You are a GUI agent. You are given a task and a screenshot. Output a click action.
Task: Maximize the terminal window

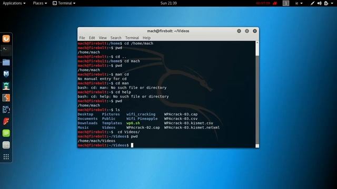pos(247,31)
